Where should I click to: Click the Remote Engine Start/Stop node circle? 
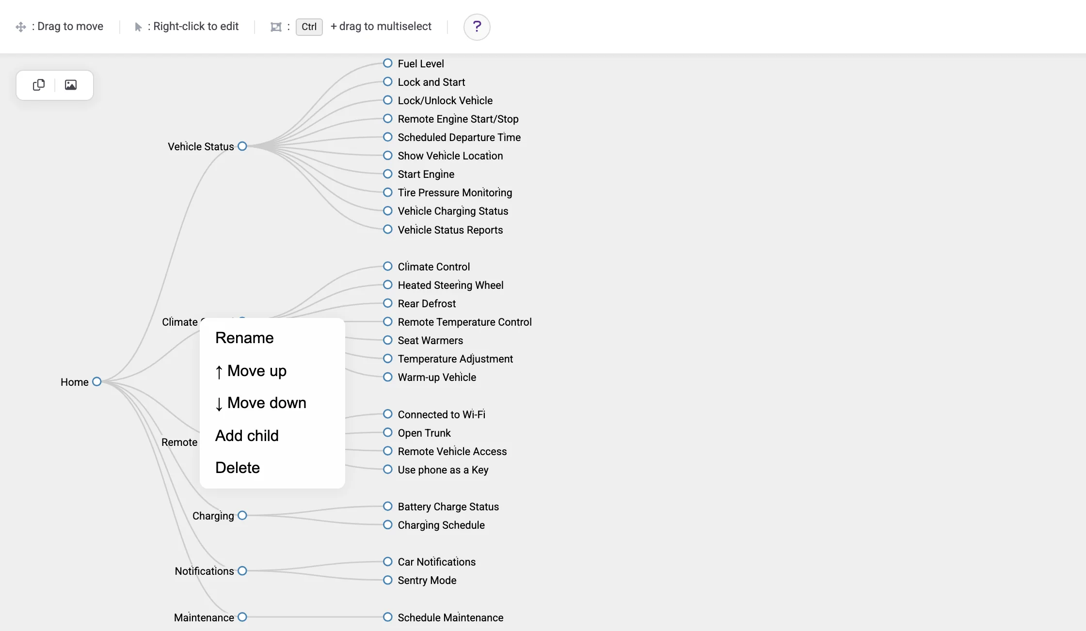coord(388,118)
